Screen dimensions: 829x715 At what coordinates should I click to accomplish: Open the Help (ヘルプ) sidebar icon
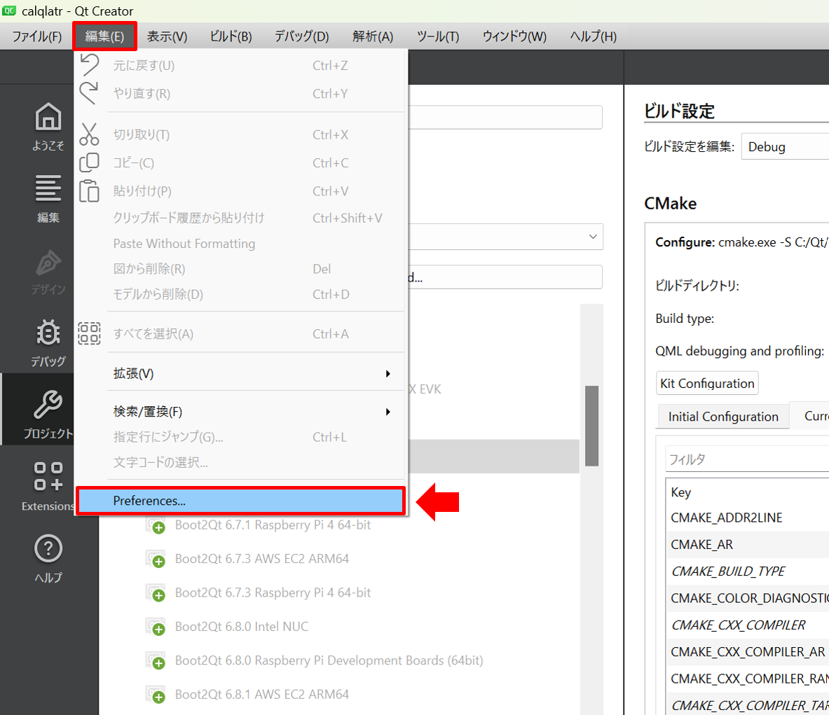point(48,558)
